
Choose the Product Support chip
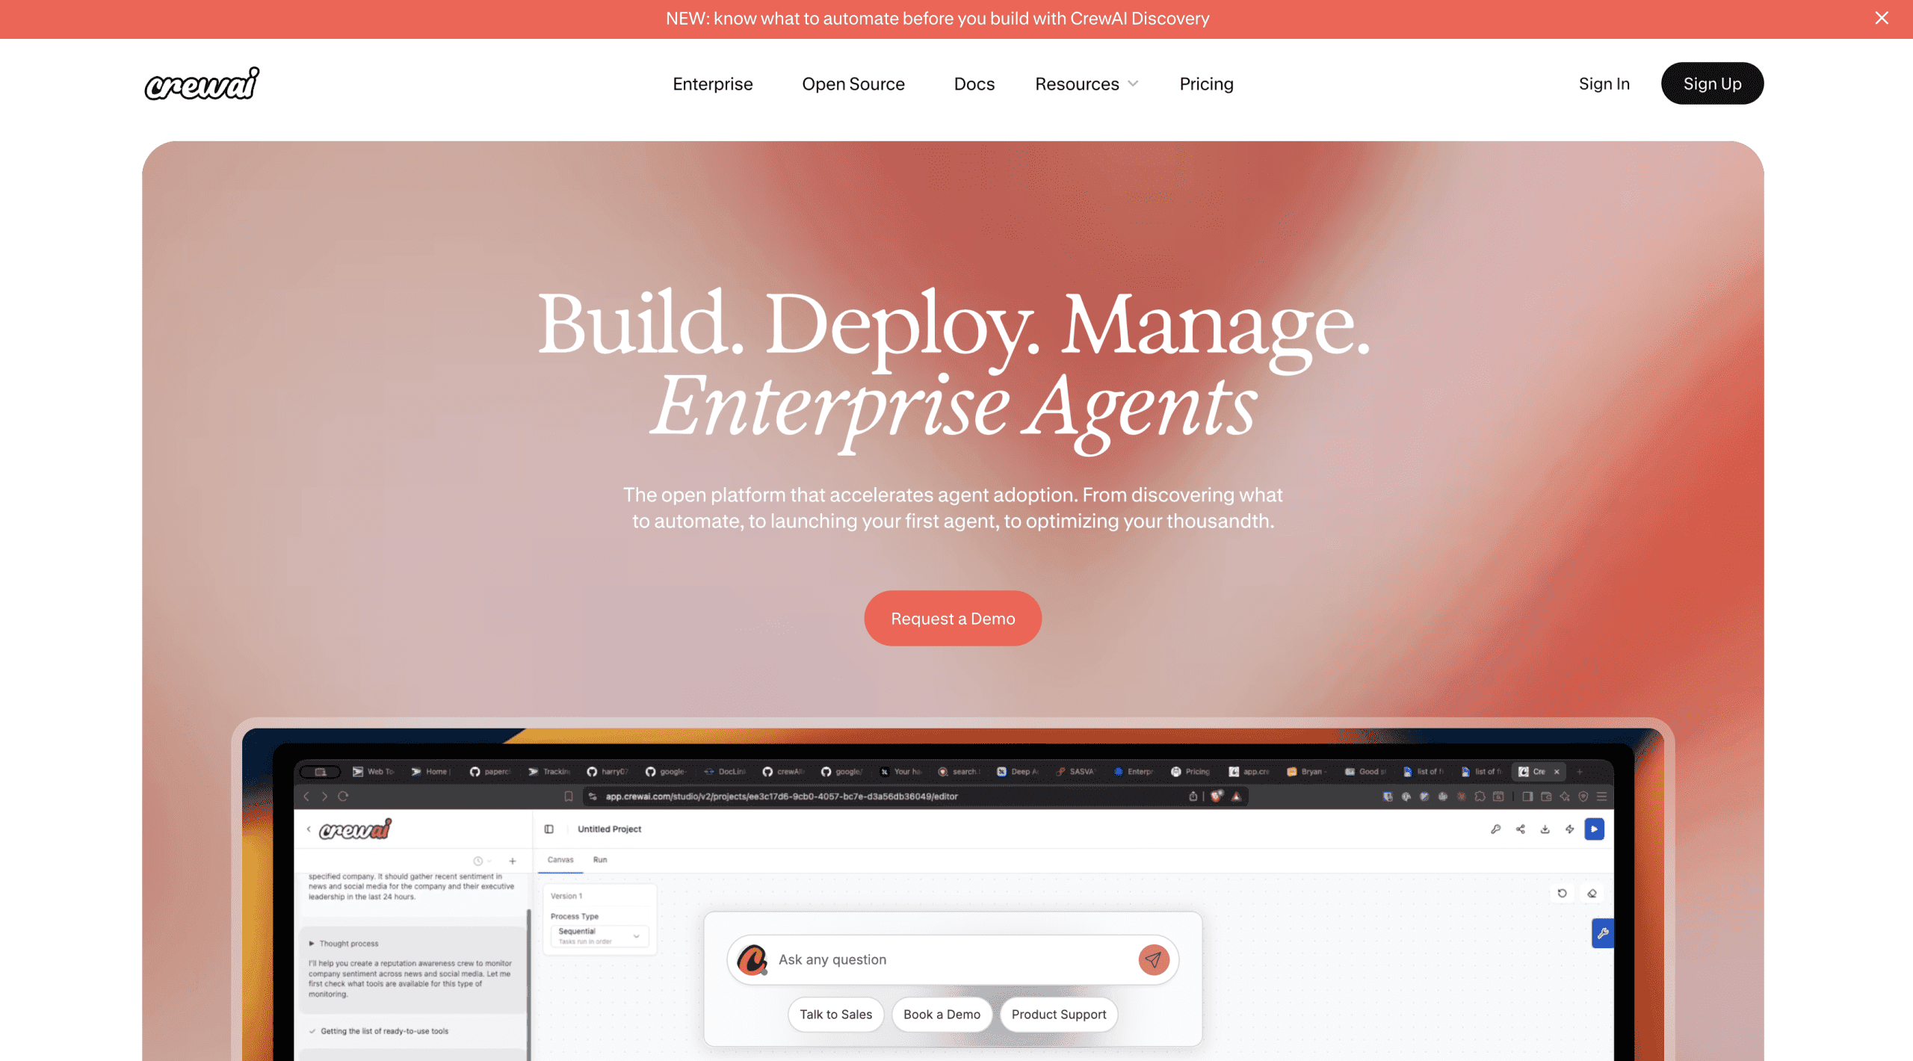1058,1014
